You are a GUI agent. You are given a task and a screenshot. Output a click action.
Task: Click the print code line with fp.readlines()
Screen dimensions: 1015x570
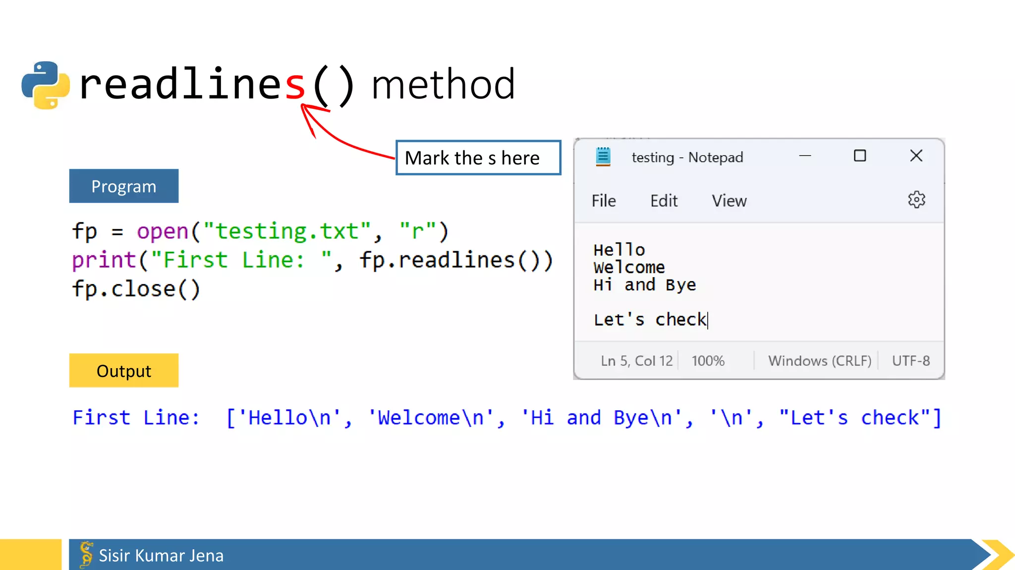(x=312, y=260)
